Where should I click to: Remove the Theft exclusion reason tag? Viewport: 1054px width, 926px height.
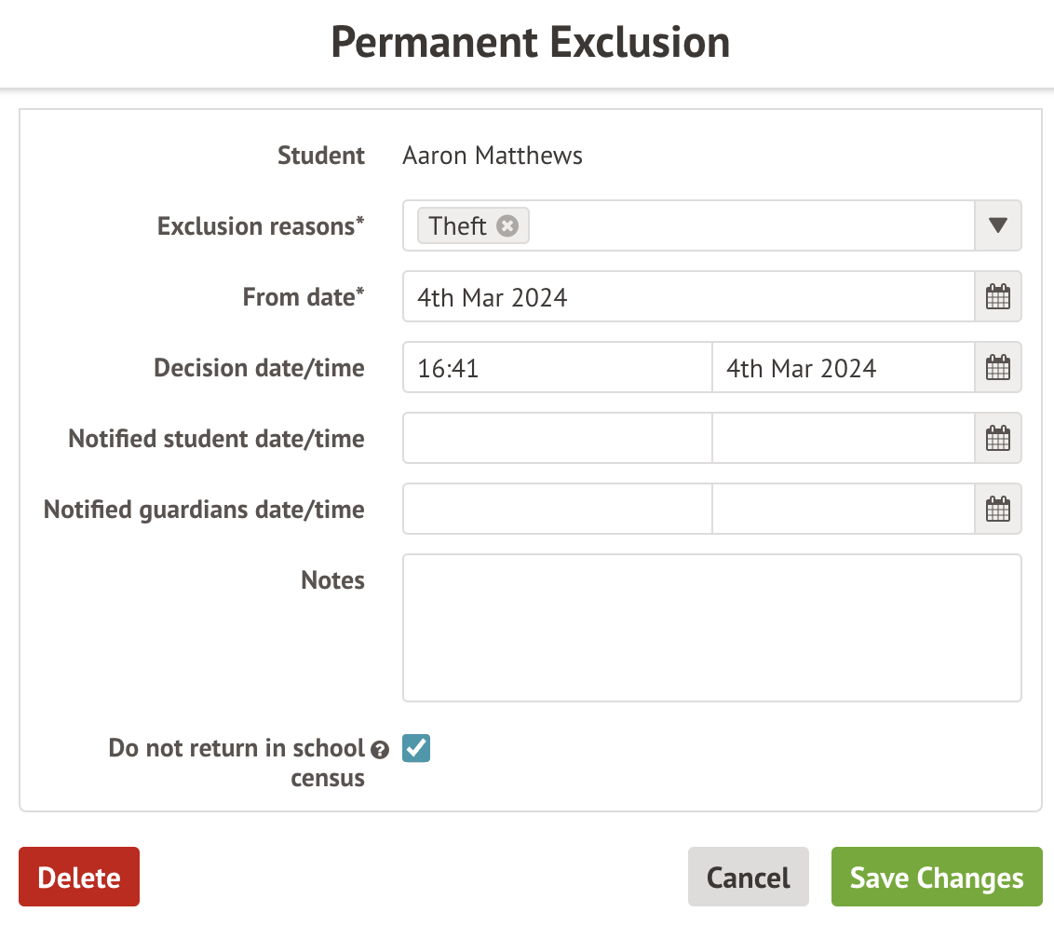click(x=507, y=226)
